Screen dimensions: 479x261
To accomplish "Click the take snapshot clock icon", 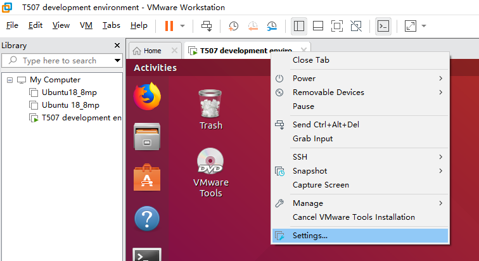I will point(234,26).
